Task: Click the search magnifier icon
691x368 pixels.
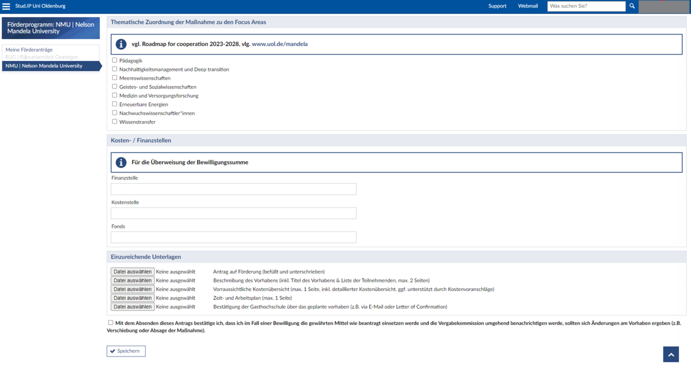Action: (x=632, y=6)
